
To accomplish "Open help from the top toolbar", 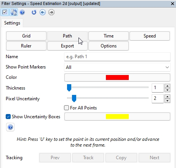I will (x=22, y=12).
